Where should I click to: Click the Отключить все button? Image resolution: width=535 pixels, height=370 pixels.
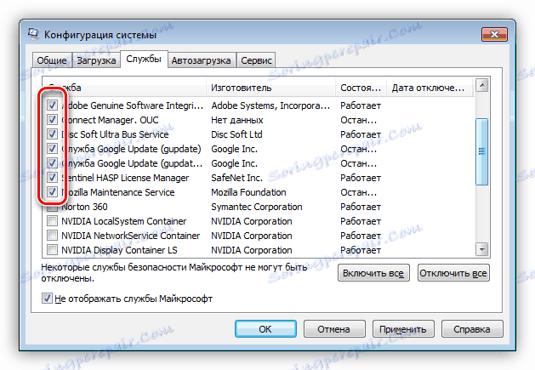click(x=453, y=273)
